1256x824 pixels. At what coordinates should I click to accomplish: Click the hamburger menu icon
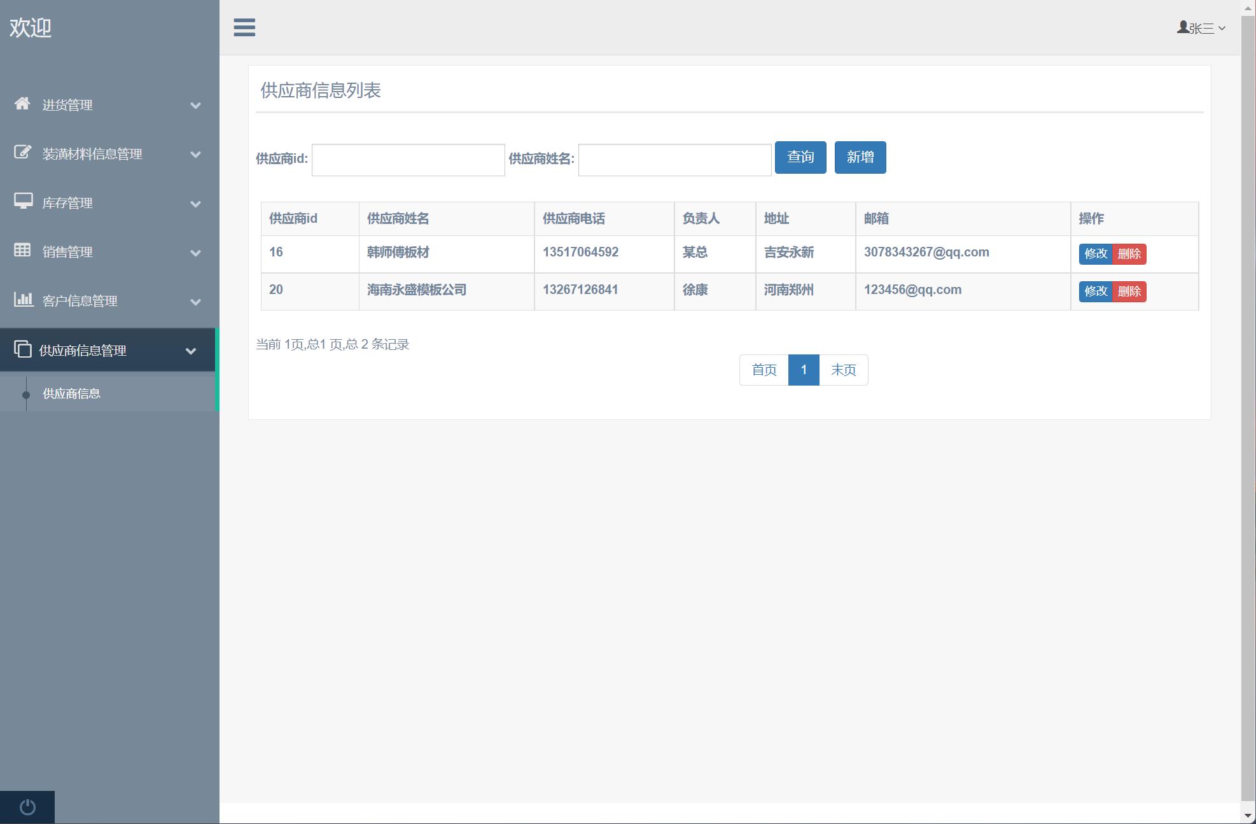coord(244,28)
